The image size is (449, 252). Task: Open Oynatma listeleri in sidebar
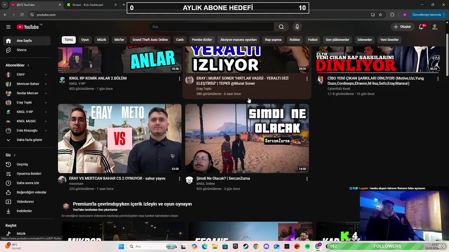point(27,174)
